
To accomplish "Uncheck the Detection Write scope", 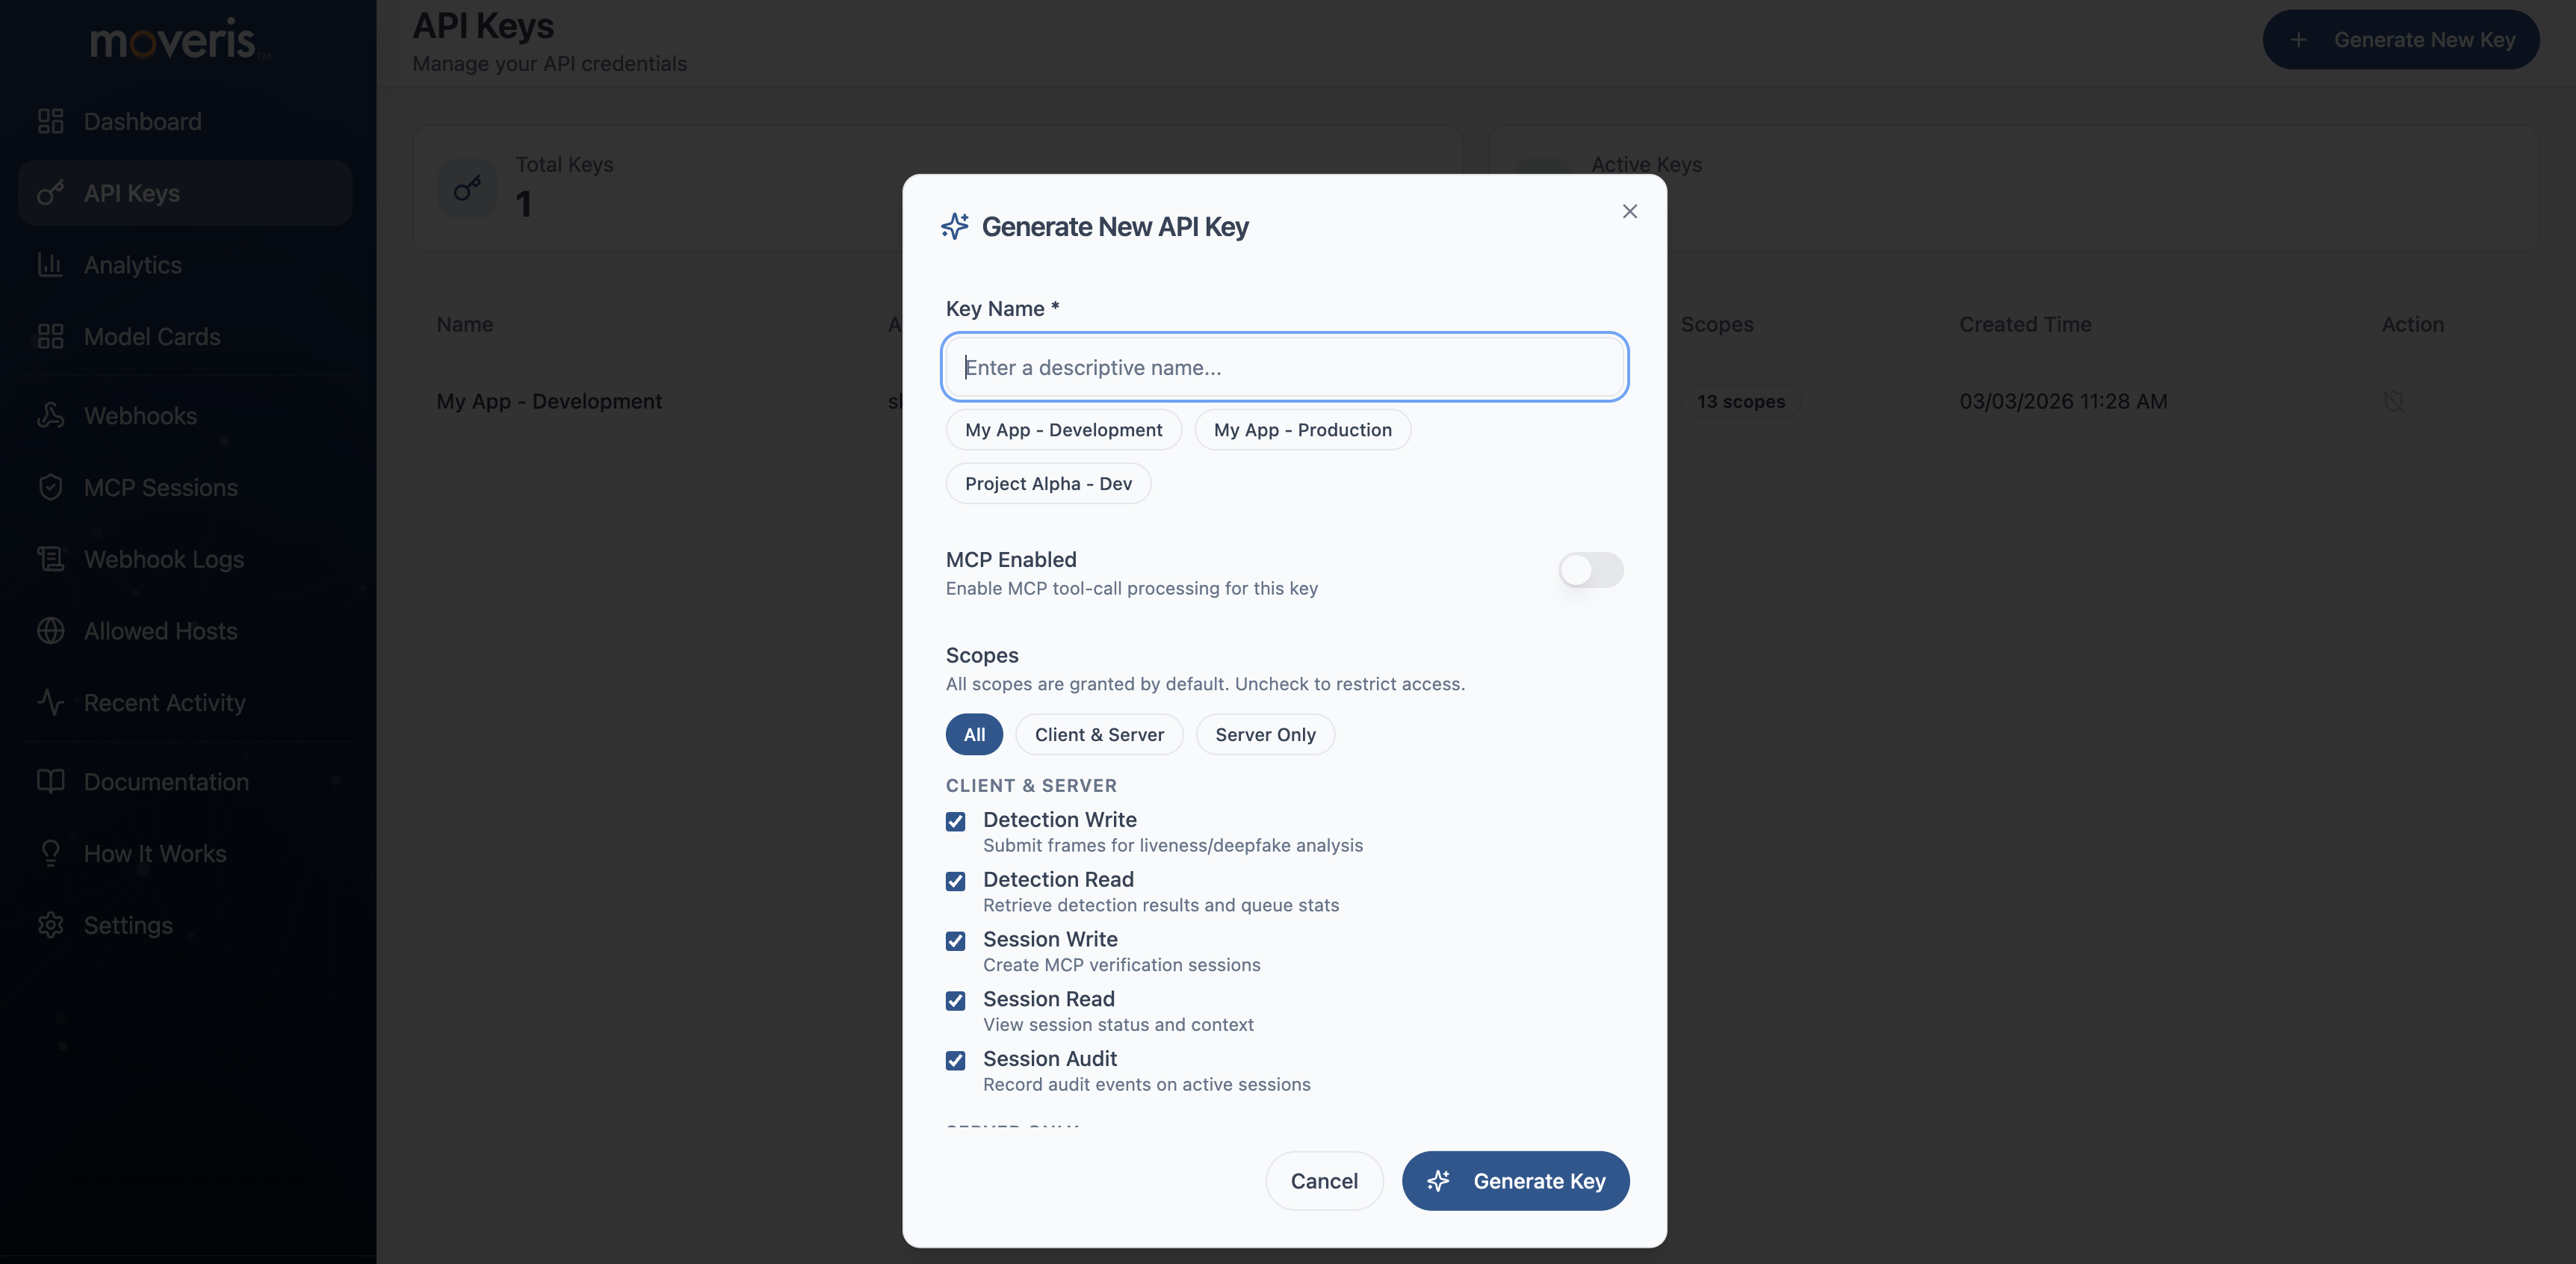I will (956, 821).
